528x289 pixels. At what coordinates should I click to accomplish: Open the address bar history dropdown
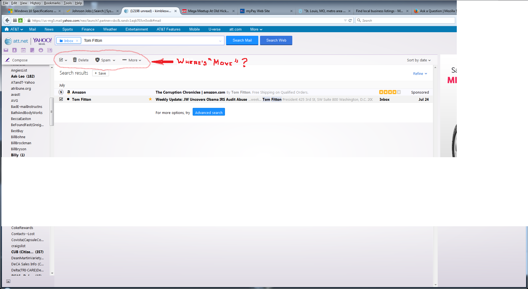click(345, 20)
